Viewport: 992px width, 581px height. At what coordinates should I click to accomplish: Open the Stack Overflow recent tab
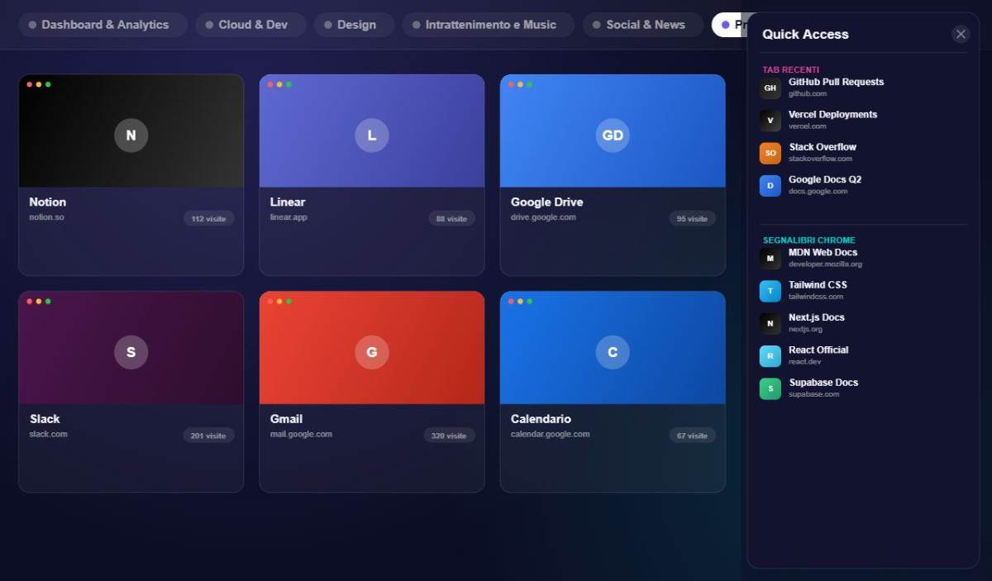863,153
